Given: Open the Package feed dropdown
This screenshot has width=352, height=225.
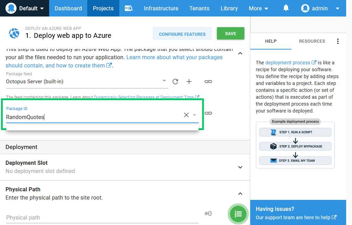Looking at the screenshot, I should [x=87, y=82].
